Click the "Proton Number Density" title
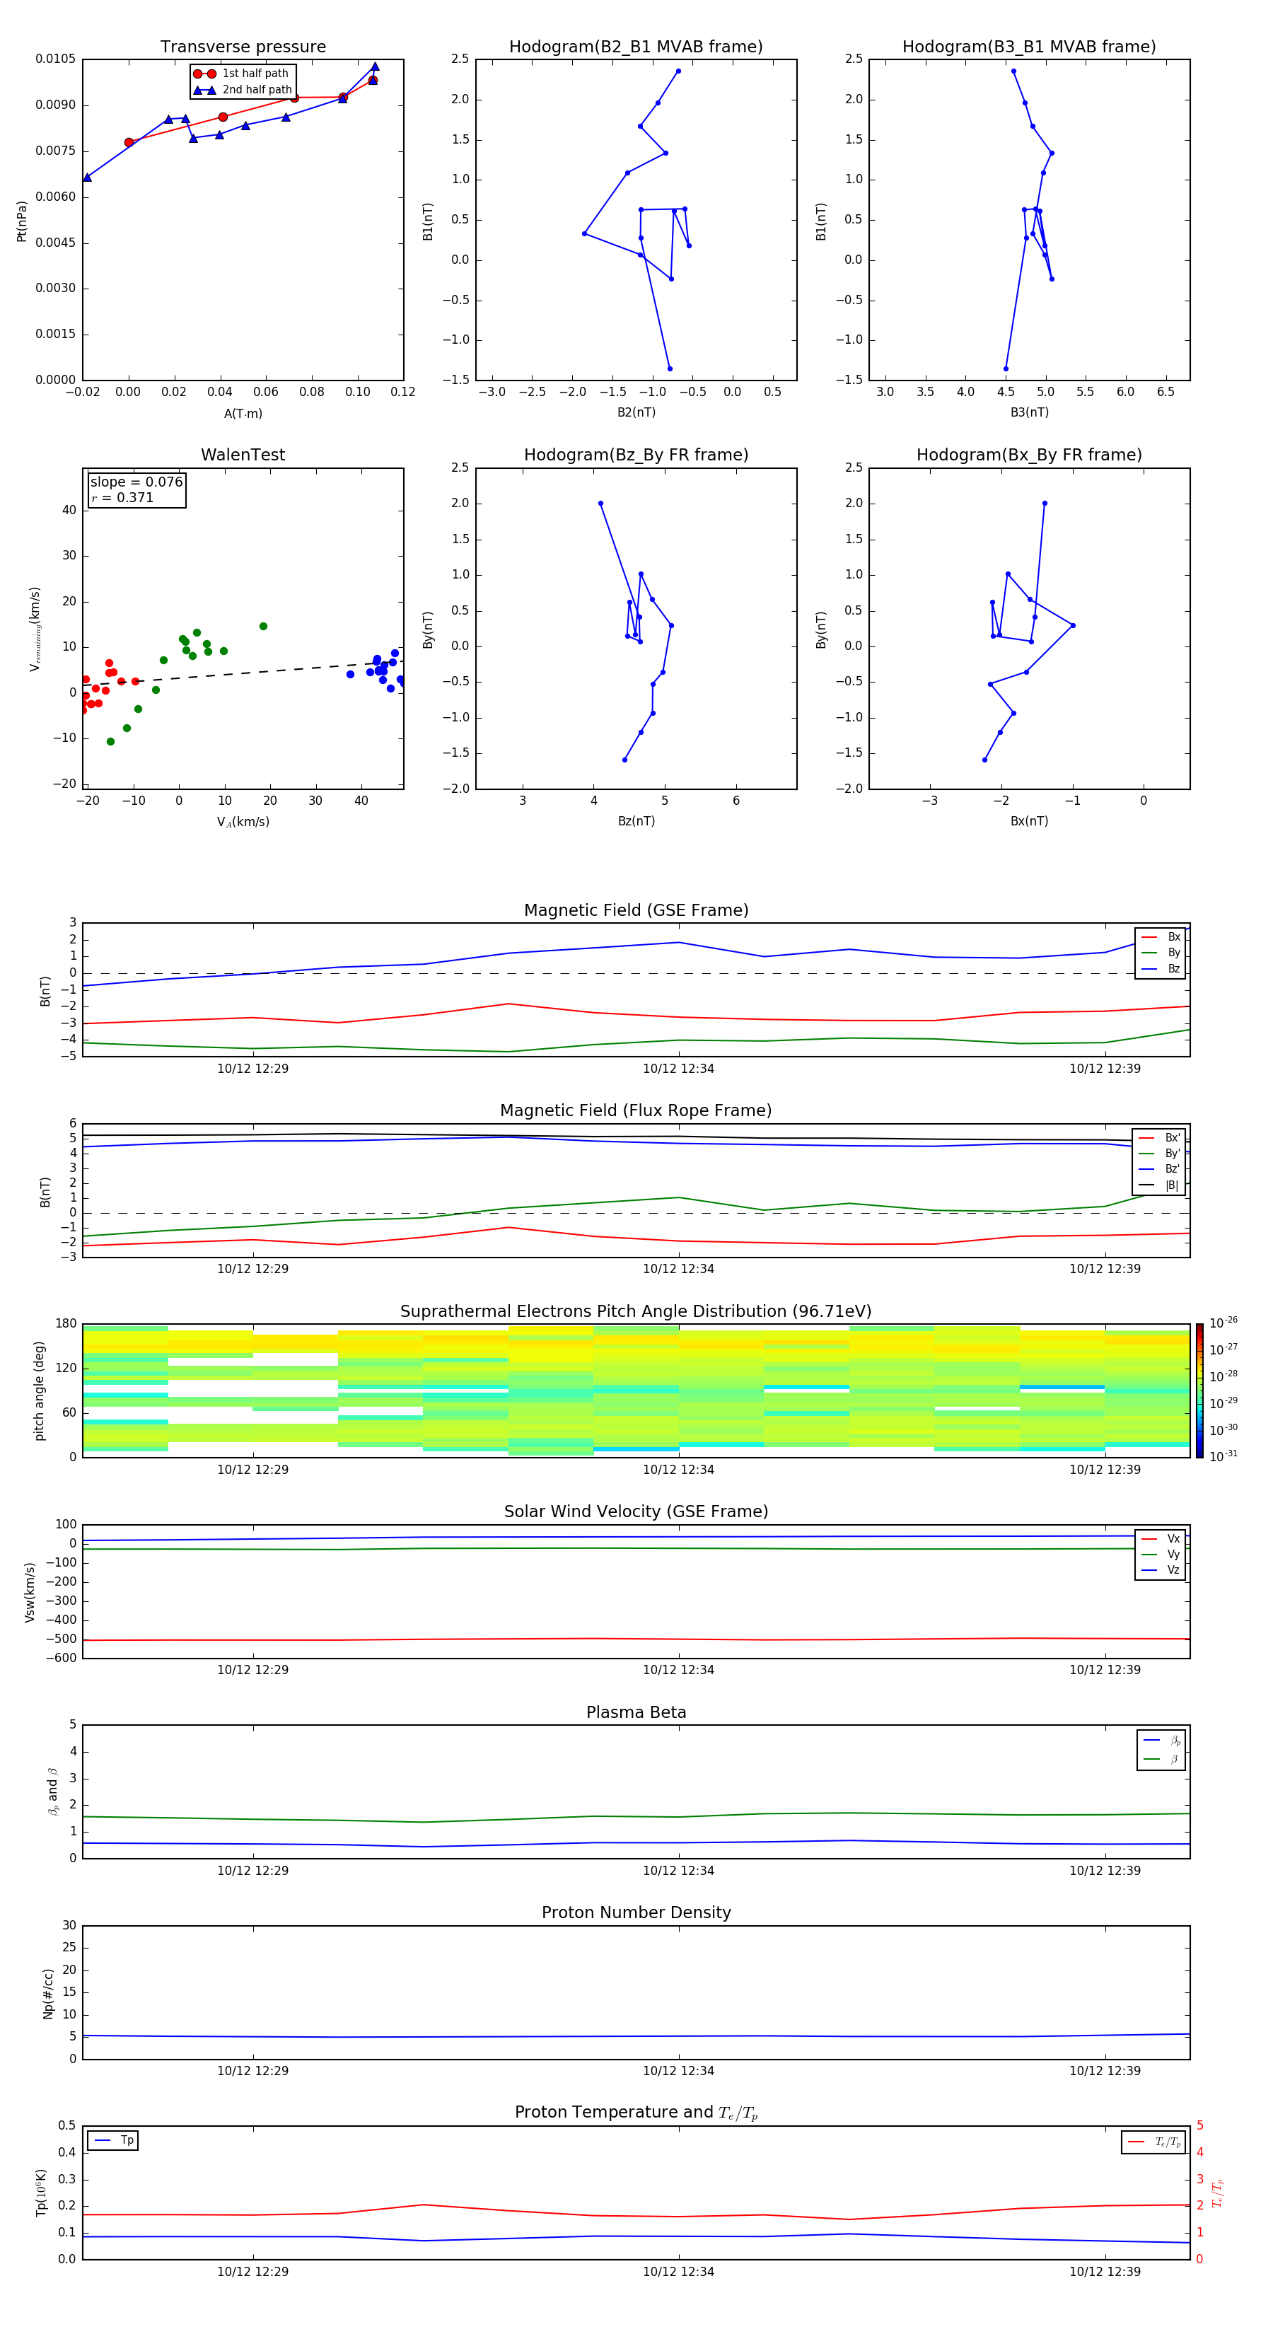This screenshot has height=2334, width=1273. [x=636, y=1912]
